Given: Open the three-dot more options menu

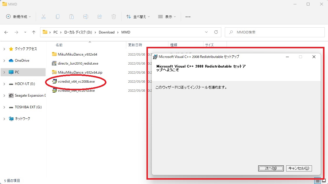Looking at the screenshot, I should click(188, 17).
